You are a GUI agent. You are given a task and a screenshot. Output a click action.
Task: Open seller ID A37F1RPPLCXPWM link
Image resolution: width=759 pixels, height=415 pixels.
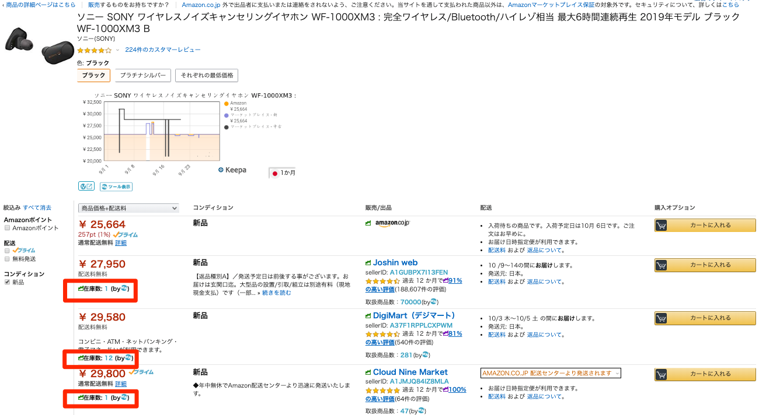pyautogui.click(x=422, y=325)
